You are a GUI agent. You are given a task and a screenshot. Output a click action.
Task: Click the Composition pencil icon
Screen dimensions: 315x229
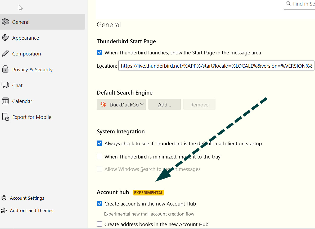point(5,54)
